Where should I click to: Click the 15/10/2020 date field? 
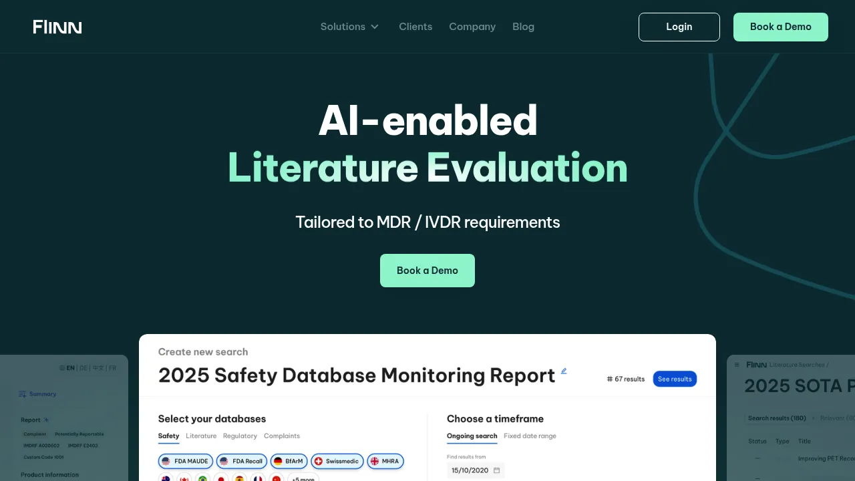(x=476, y=470)
